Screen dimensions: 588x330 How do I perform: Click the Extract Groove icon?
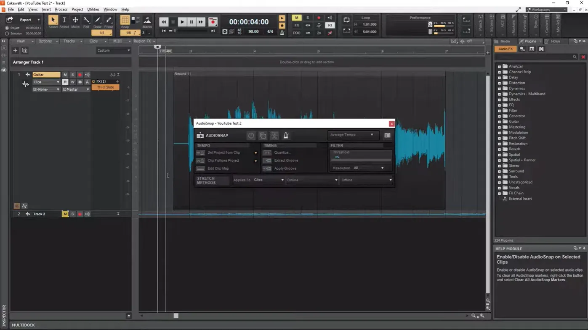(267, 160)
